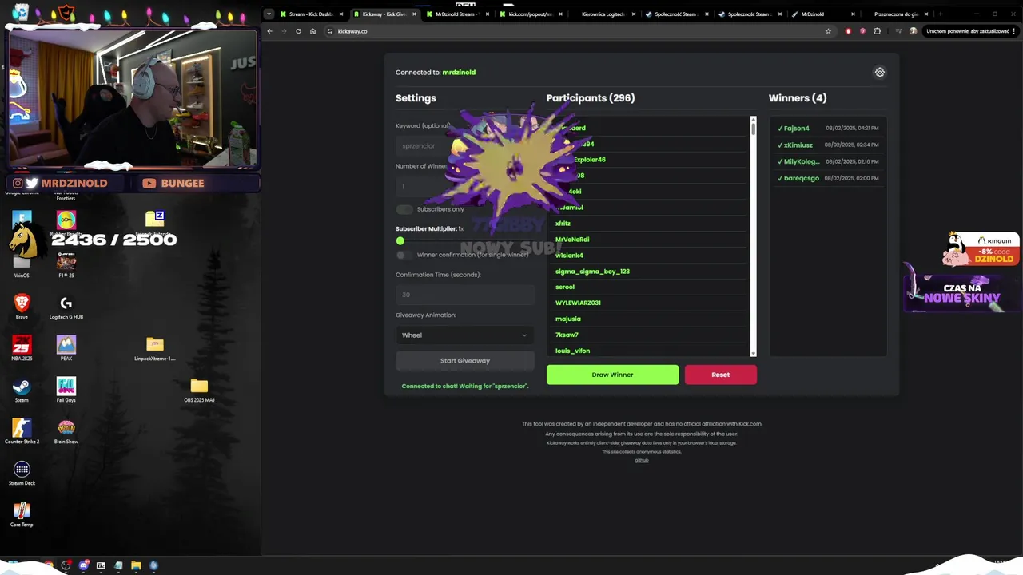1023x575 pixels.
Task: Open the browser extensions puzzle icon
Action: [878, 31]
